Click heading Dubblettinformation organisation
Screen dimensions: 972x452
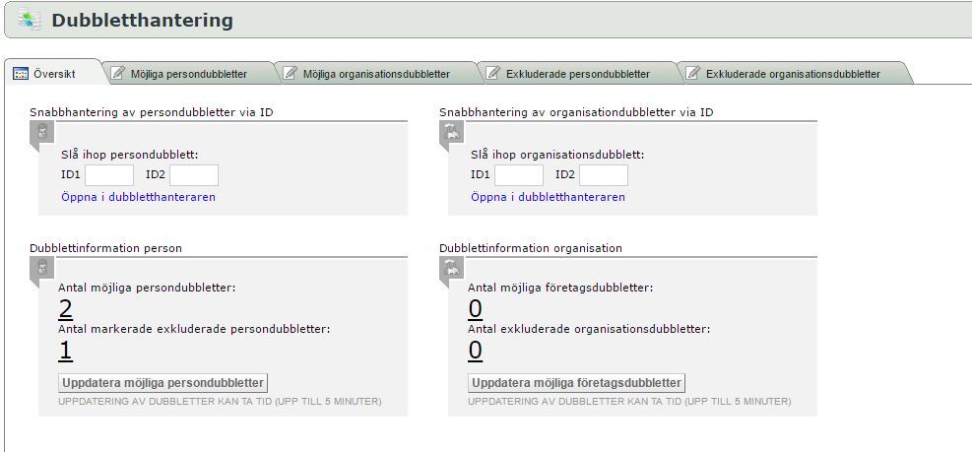click(x=531, y=248)
